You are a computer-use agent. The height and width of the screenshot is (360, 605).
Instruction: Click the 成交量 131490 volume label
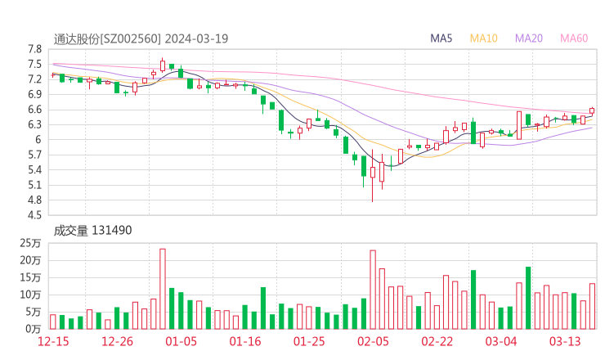pyautogui.click(x=92, y=231)
